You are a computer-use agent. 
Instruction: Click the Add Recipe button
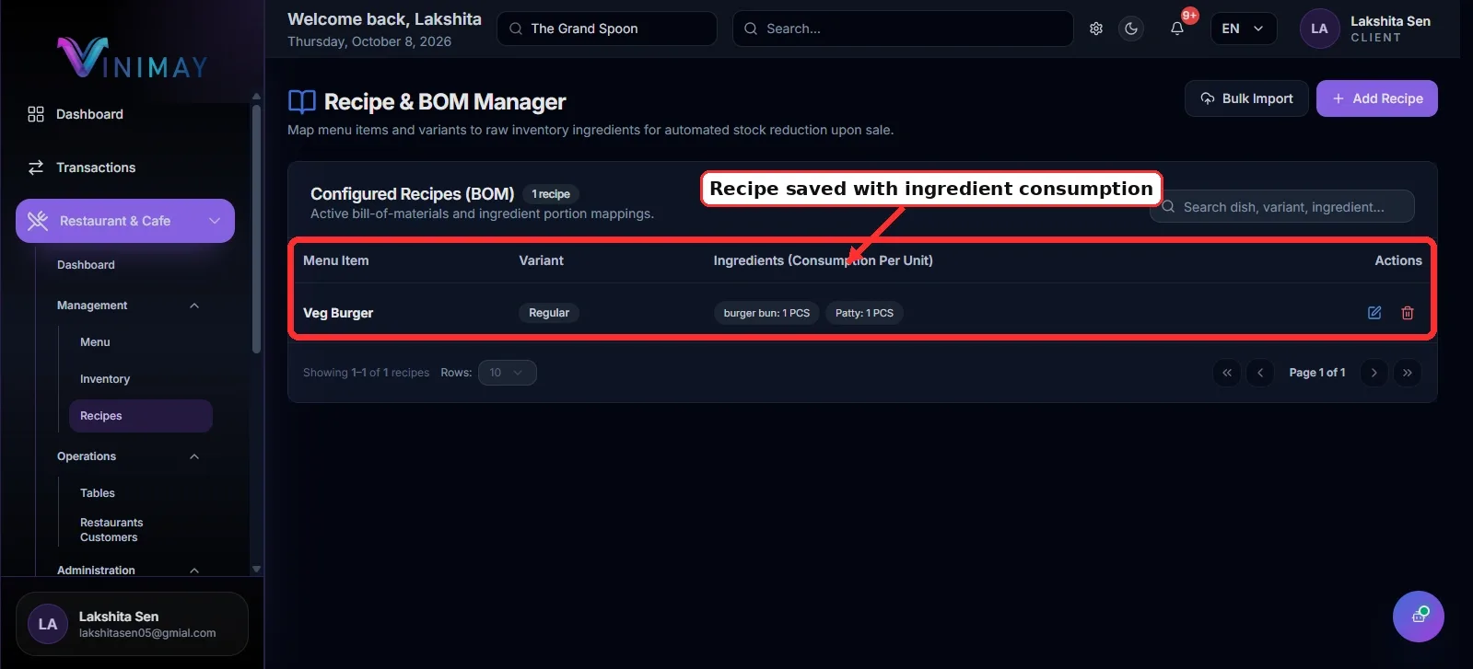[x=1377, y=98]
